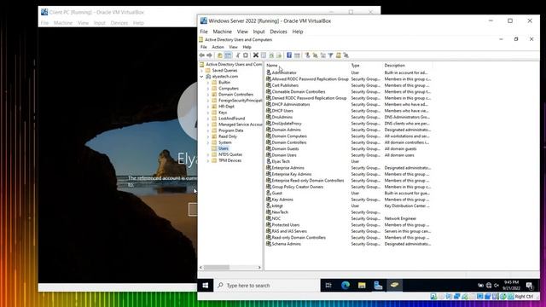Viewport: 546px width, 307px height.
Task: Click the Forward arrow in ADUC toolbar
Action: pyautogui.click(x=209, y=55)
